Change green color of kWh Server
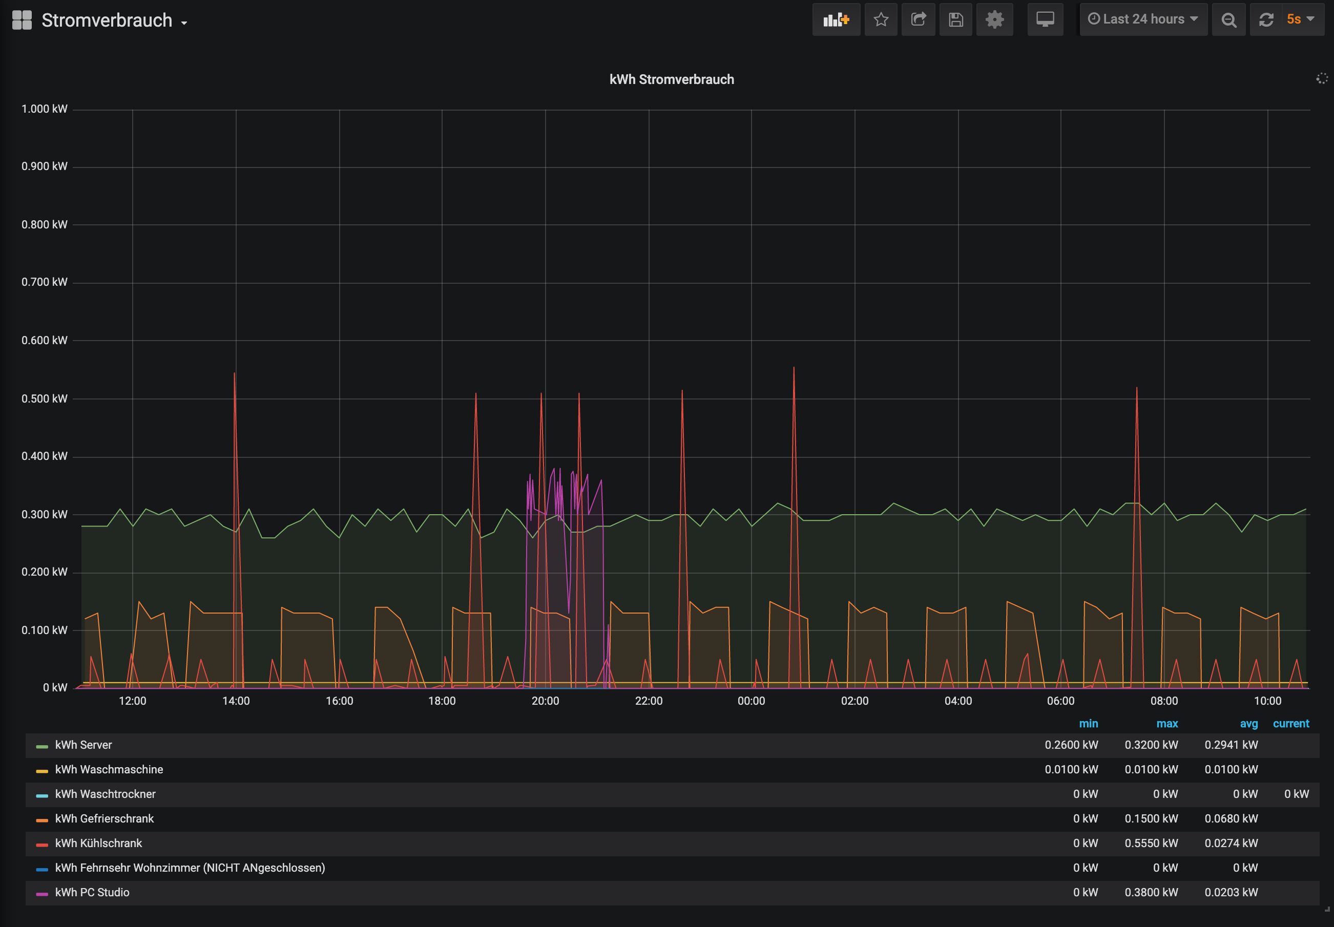Screen dimensions: 1334x927 coord(42,746)
